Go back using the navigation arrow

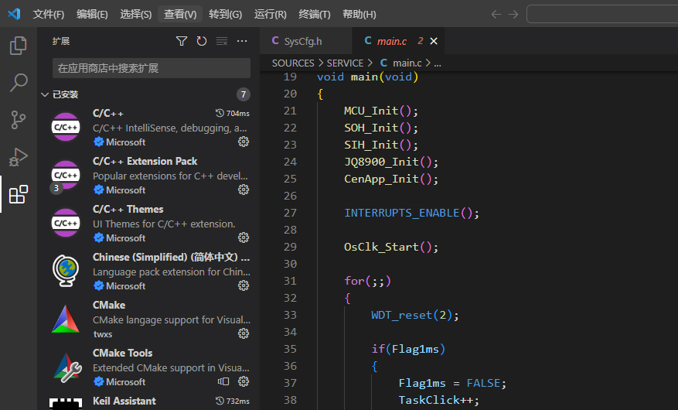click(x=496, y=14)
